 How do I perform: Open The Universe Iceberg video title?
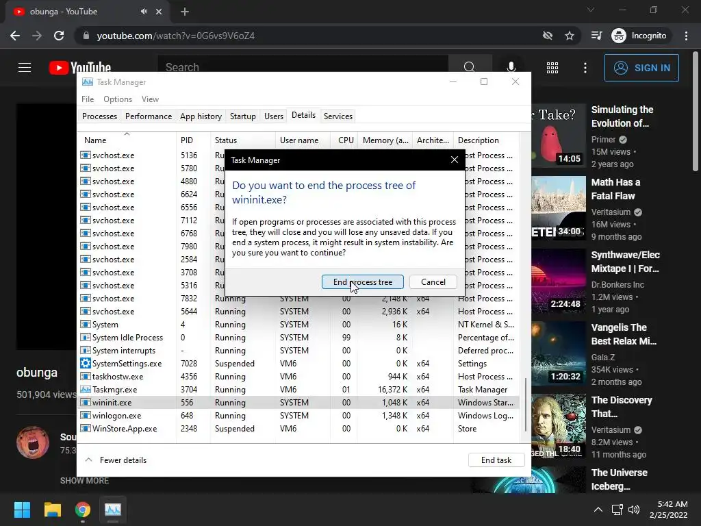pyautogui.click(x=619, y=479)
